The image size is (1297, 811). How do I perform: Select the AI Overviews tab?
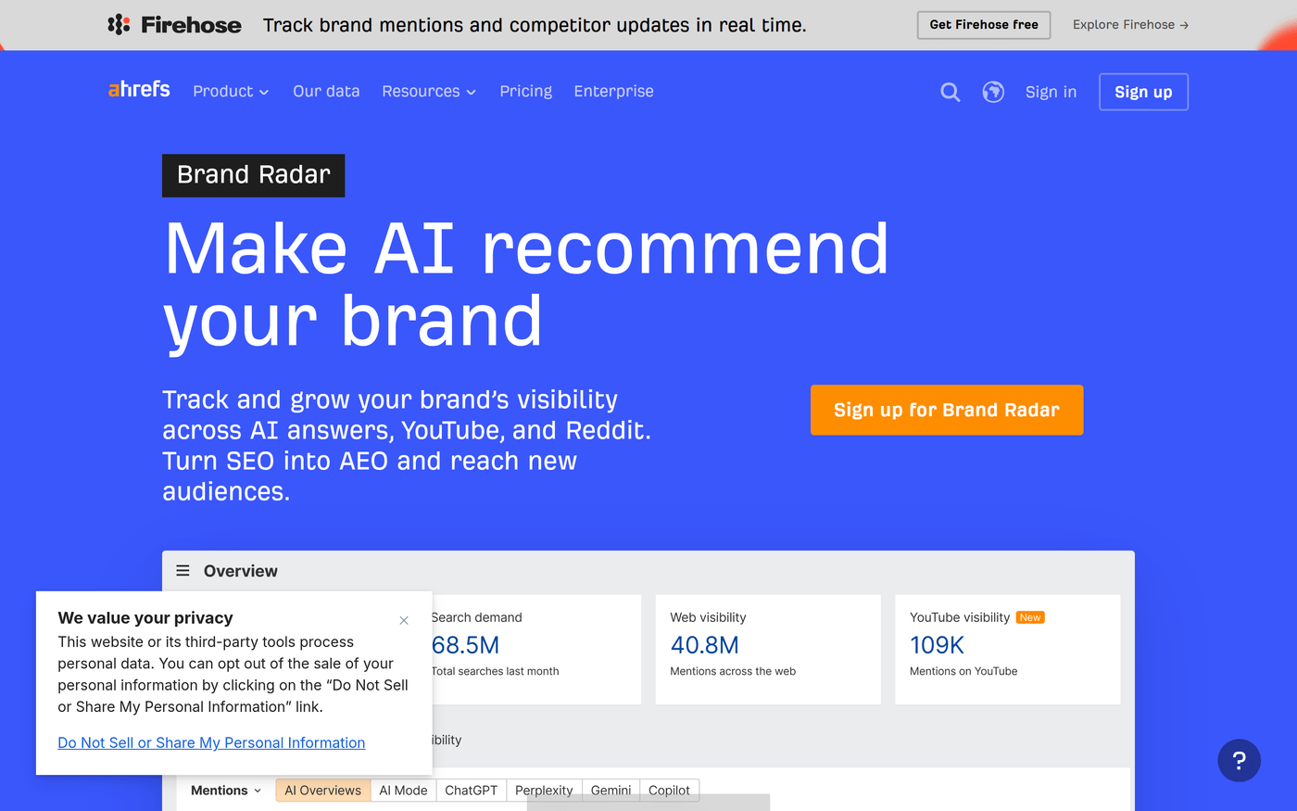(323, 791)
